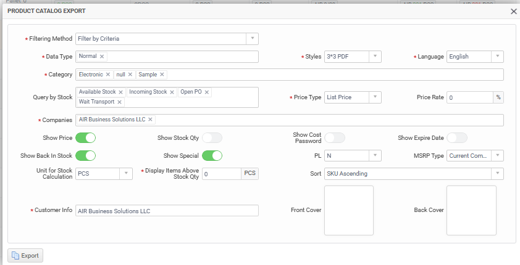
Task: Remove the Normal data type tag
Action: (x=103, y=57)
